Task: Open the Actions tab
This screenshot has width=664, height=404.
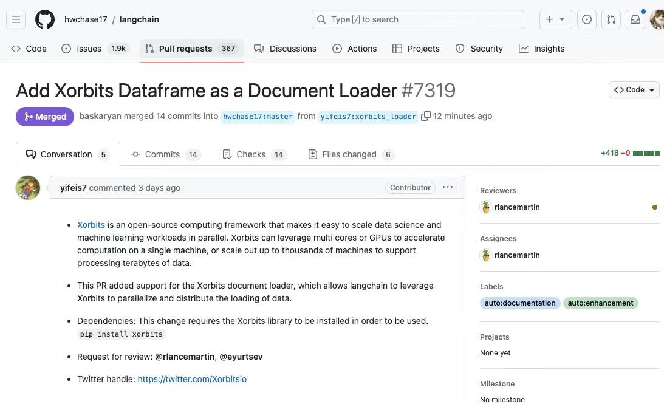Action: coord(354,49)
